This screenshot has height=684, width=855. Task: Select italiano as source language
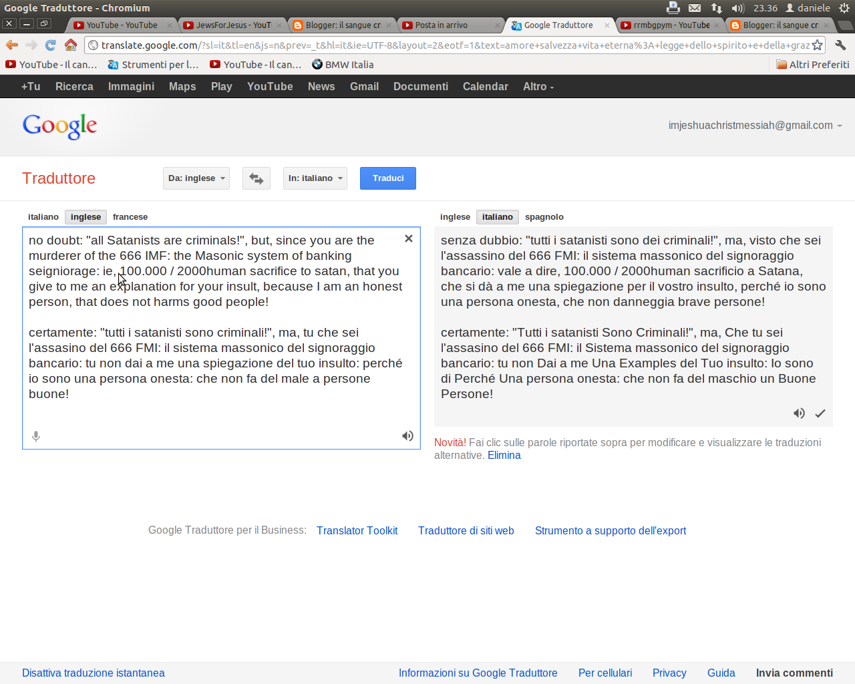(43, 217)
